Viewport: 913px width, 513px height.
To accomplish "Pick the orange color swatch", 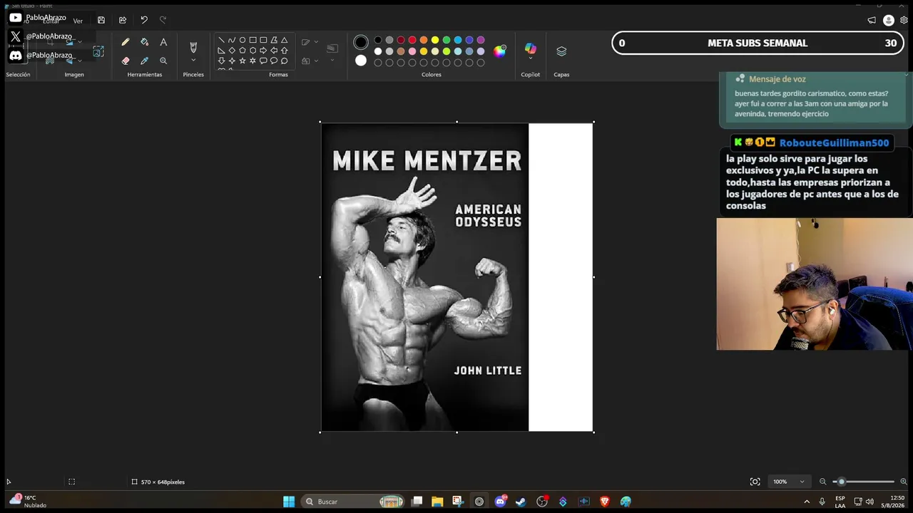I will (424, 40).
